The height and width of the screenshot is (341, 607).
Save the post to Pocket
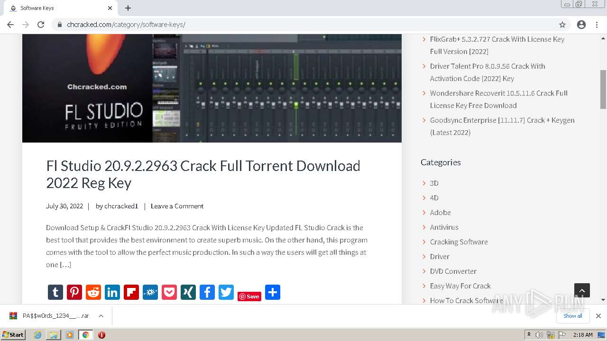click(169, 292)
